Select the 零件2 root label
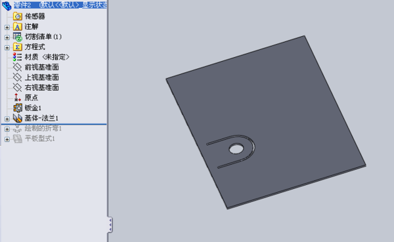The width and height of the screenshot is (394, 242). (60, 5)
